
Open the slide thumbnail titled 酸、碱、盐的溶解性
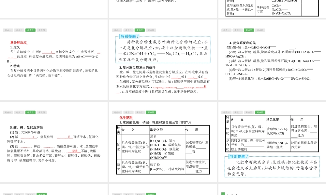[x=54, y=142]
